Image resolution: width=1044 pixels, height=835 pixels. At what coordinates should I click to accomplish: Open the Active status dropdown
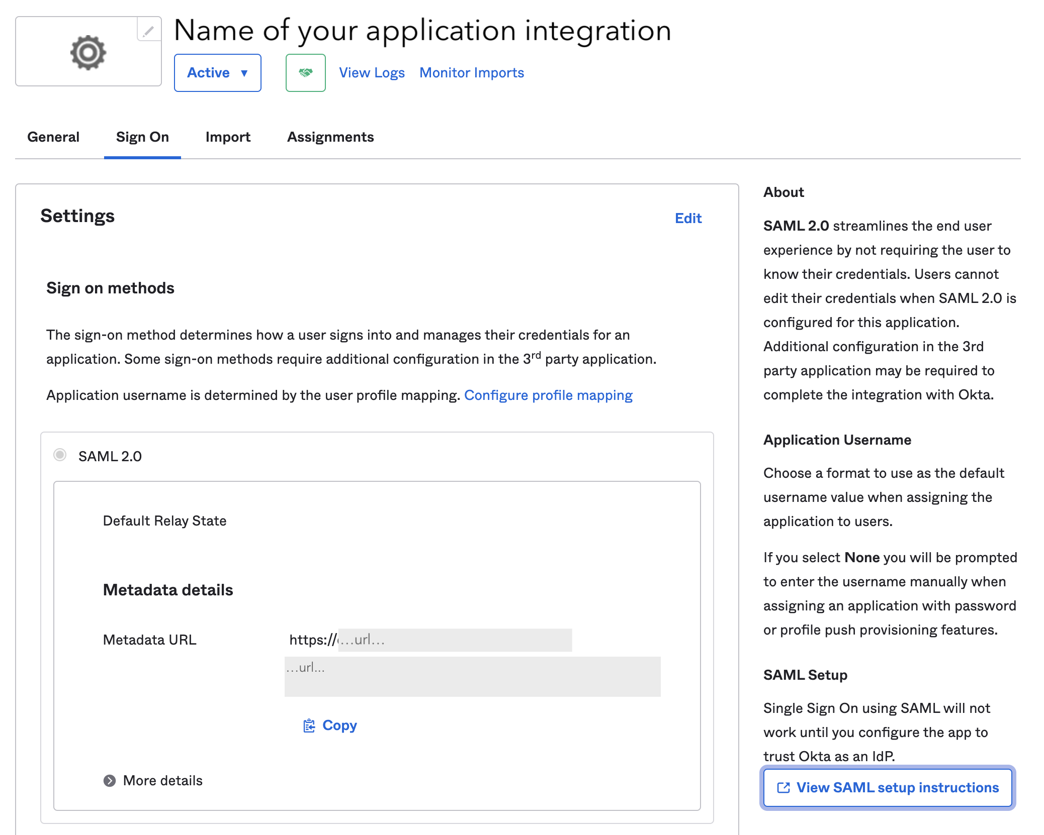217,72
